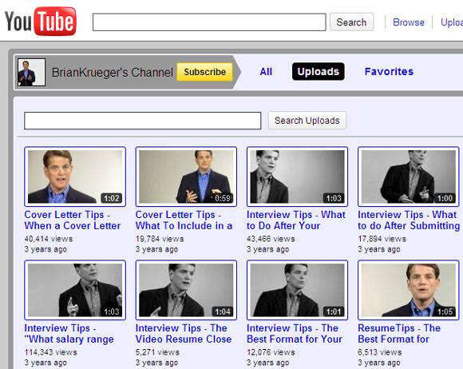Open the Browse link
This screenshot has width=463, height=369.
coord(409,22)
